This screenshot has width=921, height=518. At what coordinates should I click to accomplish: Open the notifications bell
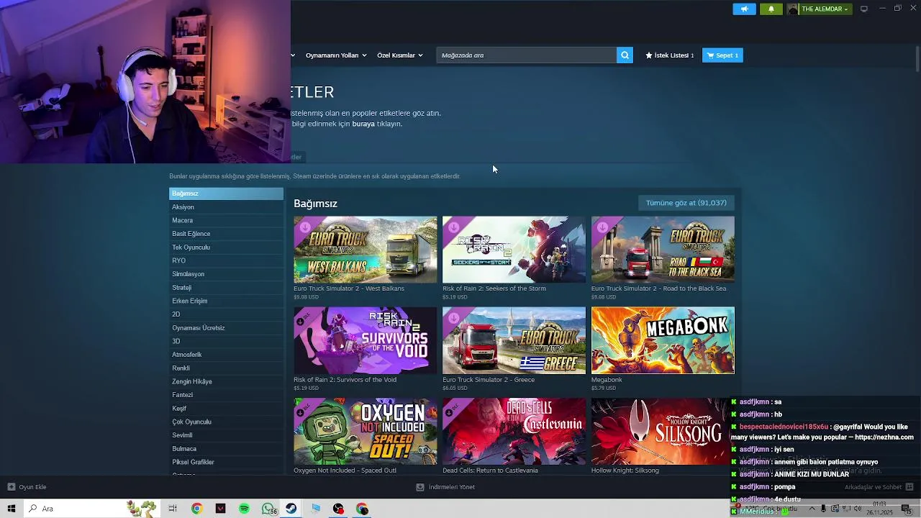tap(771, 9)
